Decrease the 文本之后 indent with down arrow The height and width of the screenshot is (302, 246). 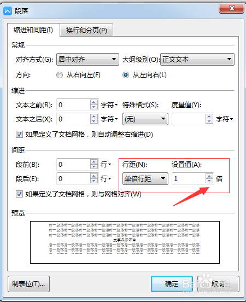[x=93, y=121]
